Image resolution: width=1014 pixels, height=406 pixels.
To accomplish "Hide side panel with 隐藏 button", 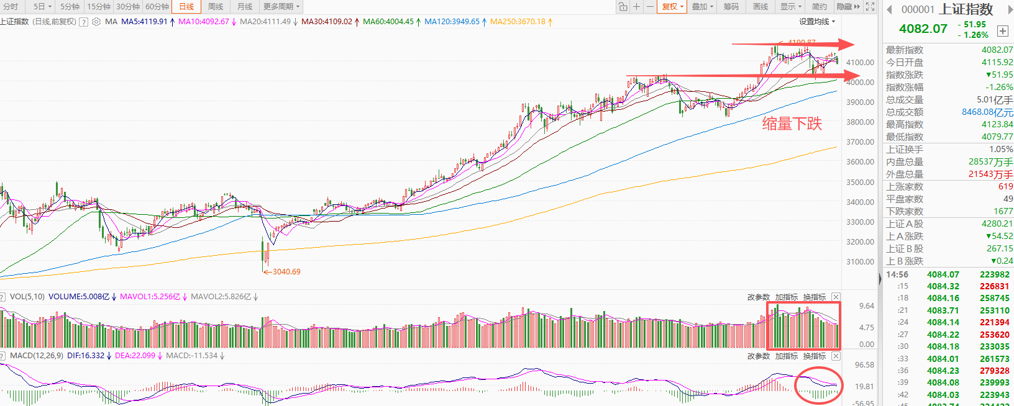I will coord(847,7).
